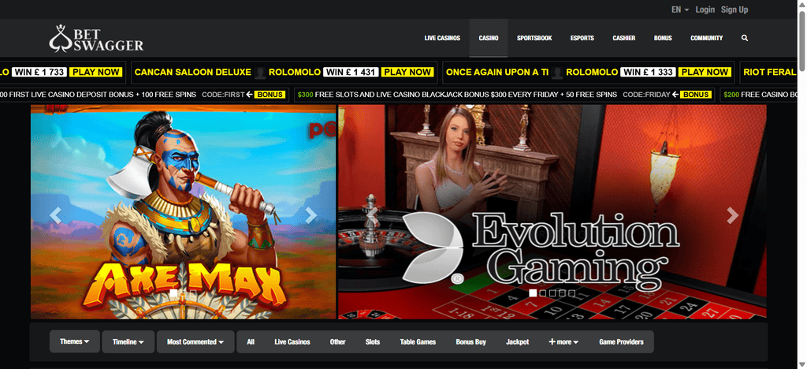The image size is (807, 369).
Task: Select third slide dot of Evolution Gaming carousel
Action: 552,293
